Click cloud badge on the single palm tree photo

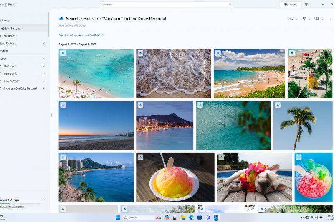pos(278,105)
